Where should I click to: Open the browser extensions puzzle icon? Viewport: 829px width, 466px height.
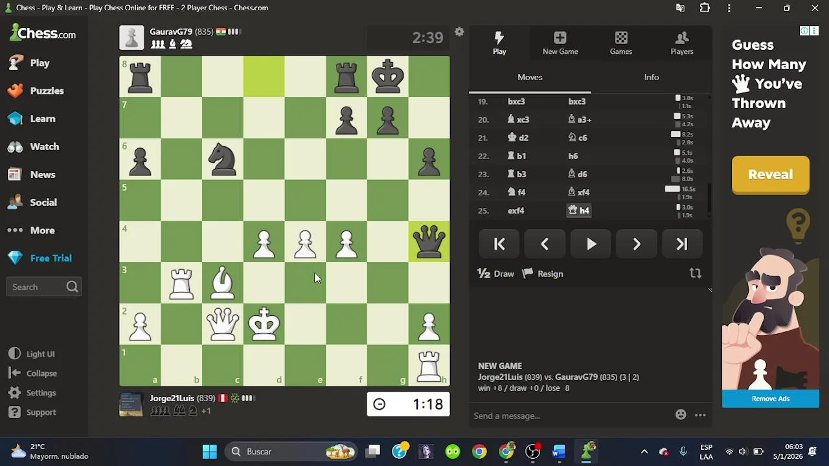click(x=705, y=8)
